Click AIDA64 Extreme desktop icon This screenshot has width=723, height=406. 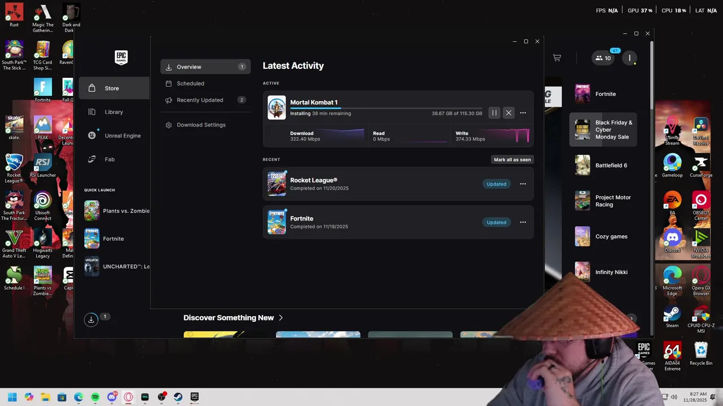[x=672, y=356]
